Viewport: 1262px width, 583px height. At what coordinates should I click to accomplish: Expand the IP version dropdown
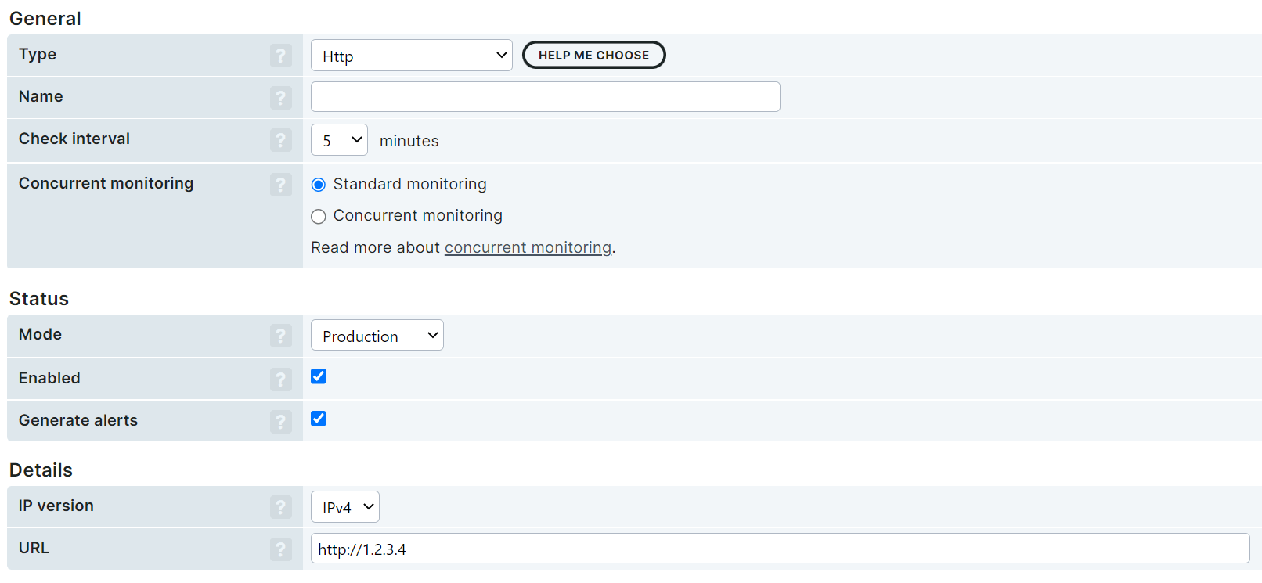coord(344,507)
